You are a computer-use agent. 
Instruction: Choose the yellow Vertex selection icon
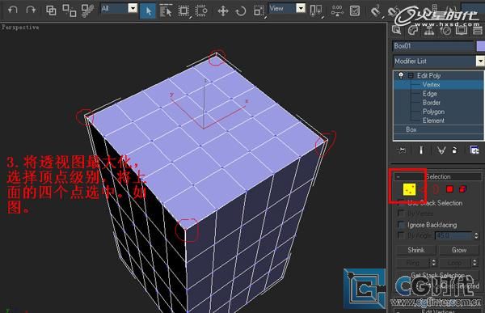[x=409, y=189]
